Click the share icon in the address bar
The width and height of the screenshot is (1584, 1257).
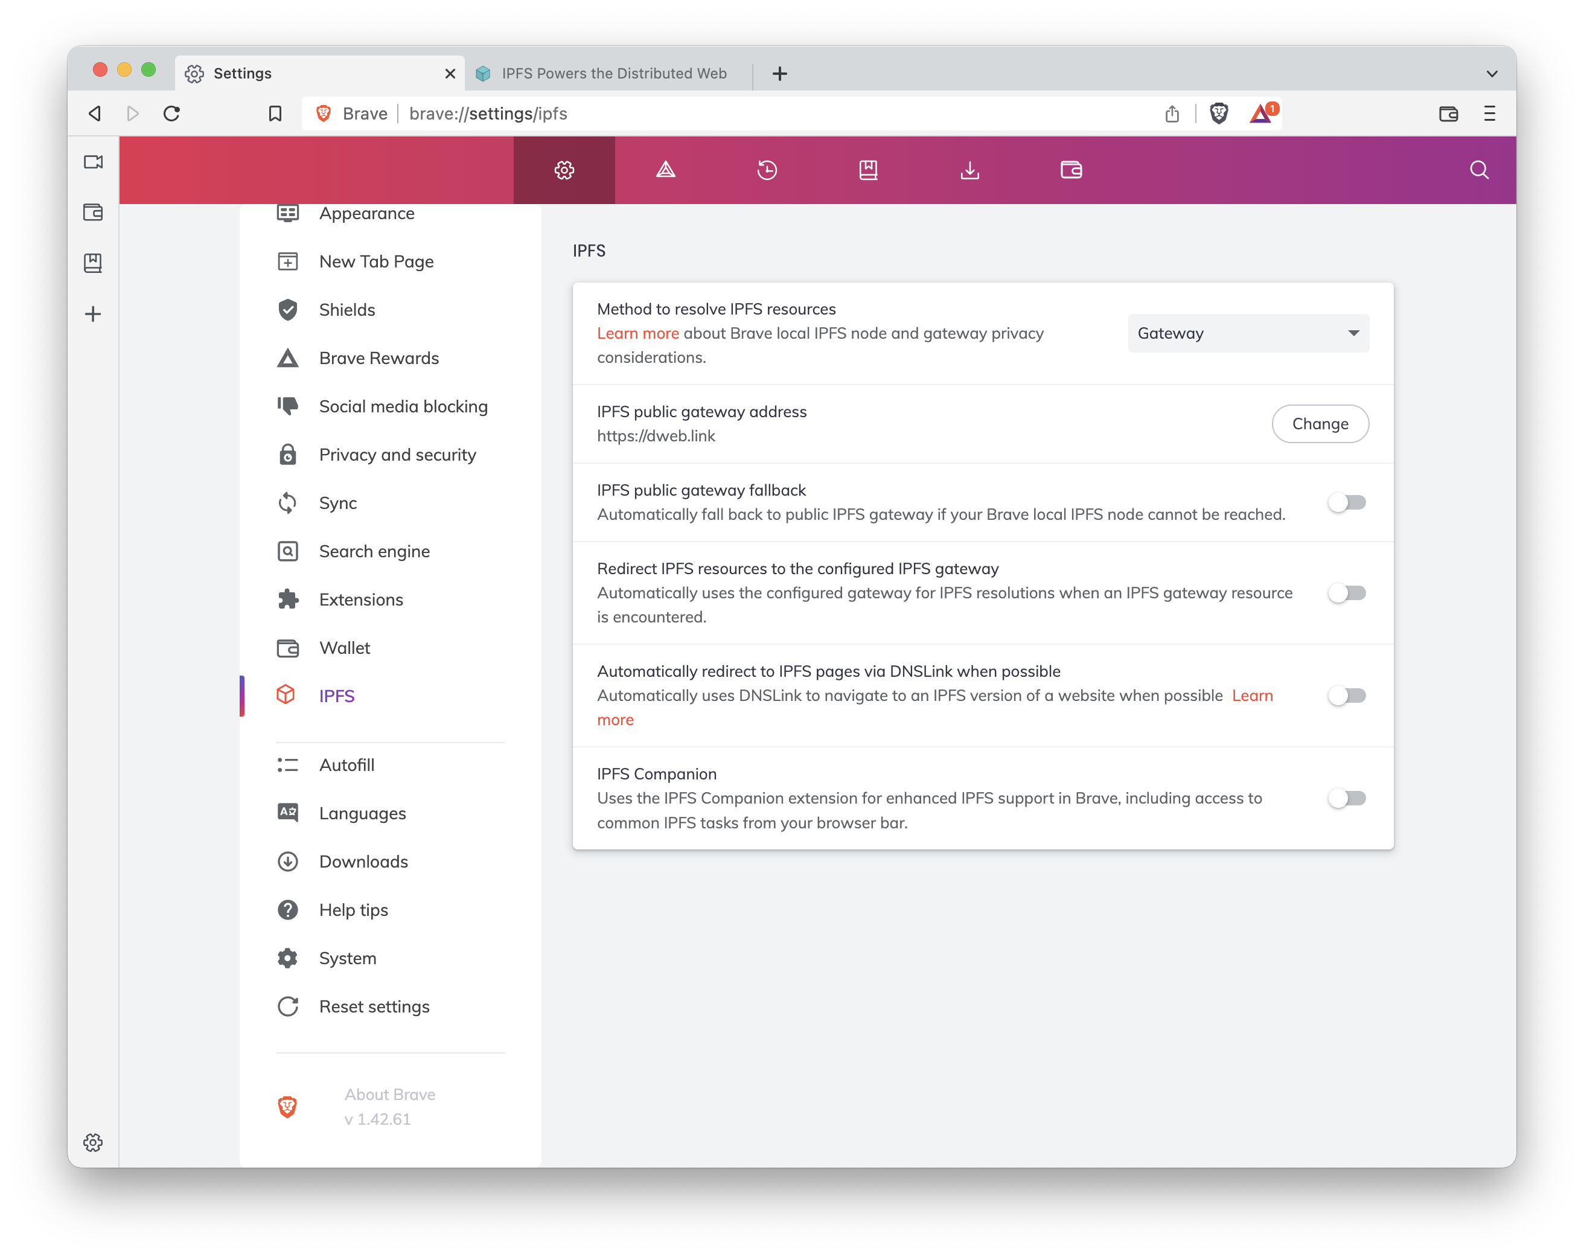coord(1172,114)
